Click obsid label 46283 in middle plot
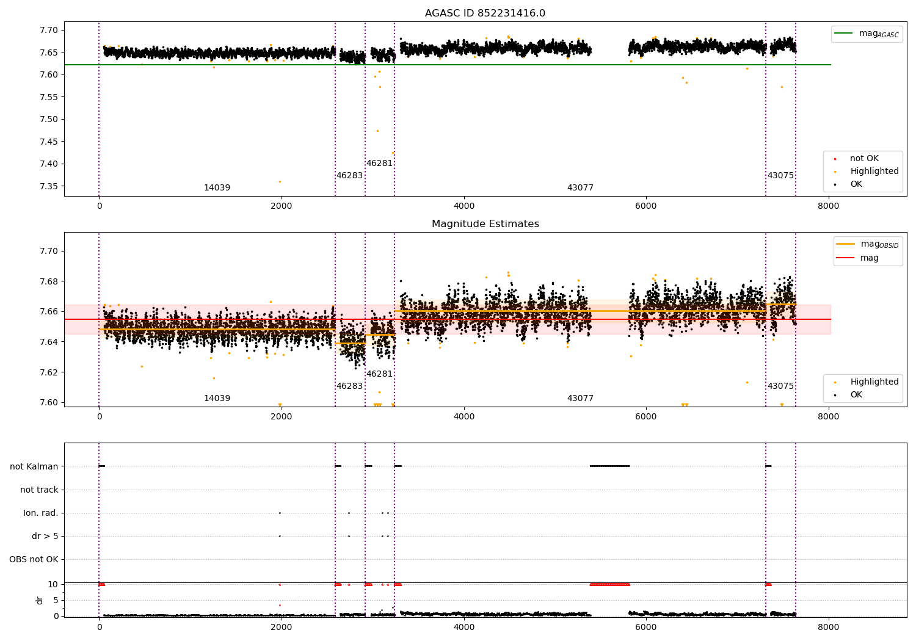This screenshot has width=916, height=641. (349, 386)
